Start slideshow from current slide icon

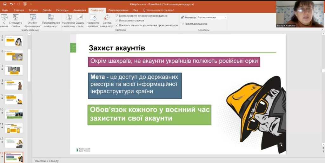15,18
